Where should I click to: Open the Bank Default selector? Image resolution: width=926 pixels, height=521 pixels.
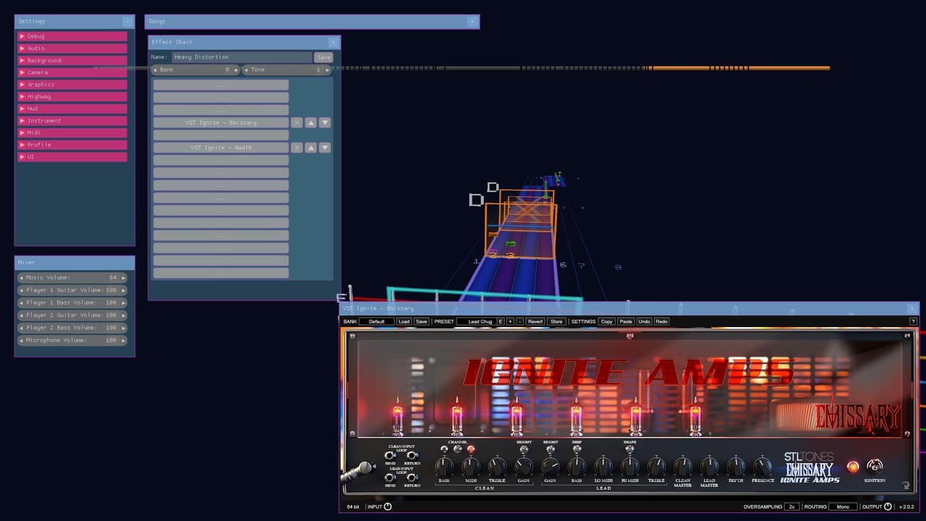[377, 321]
